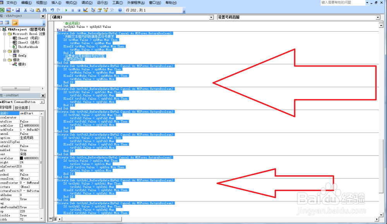Click the Save icon in toolbar

click(x=17, y=10)
